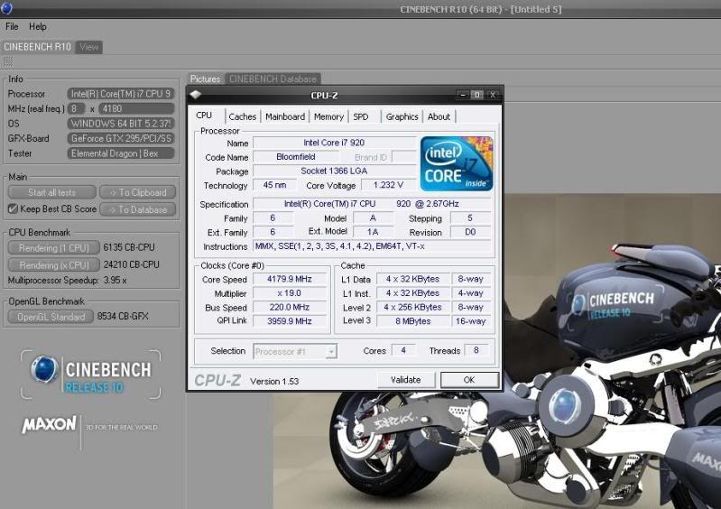Click the Package value Socket 1366 LGA
This screenshot has height=509, width=721.
coord(334,171)
